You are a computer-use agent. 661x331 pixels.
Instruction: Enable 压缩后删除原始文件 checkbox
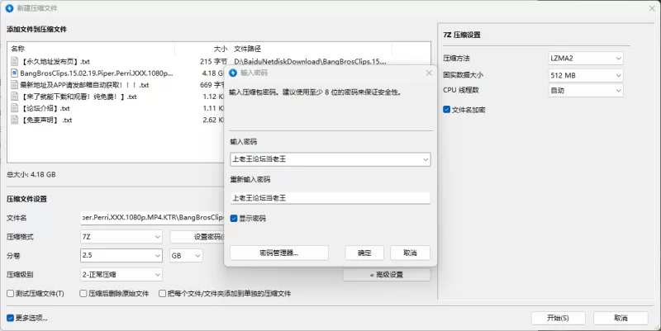coord(83,294)
